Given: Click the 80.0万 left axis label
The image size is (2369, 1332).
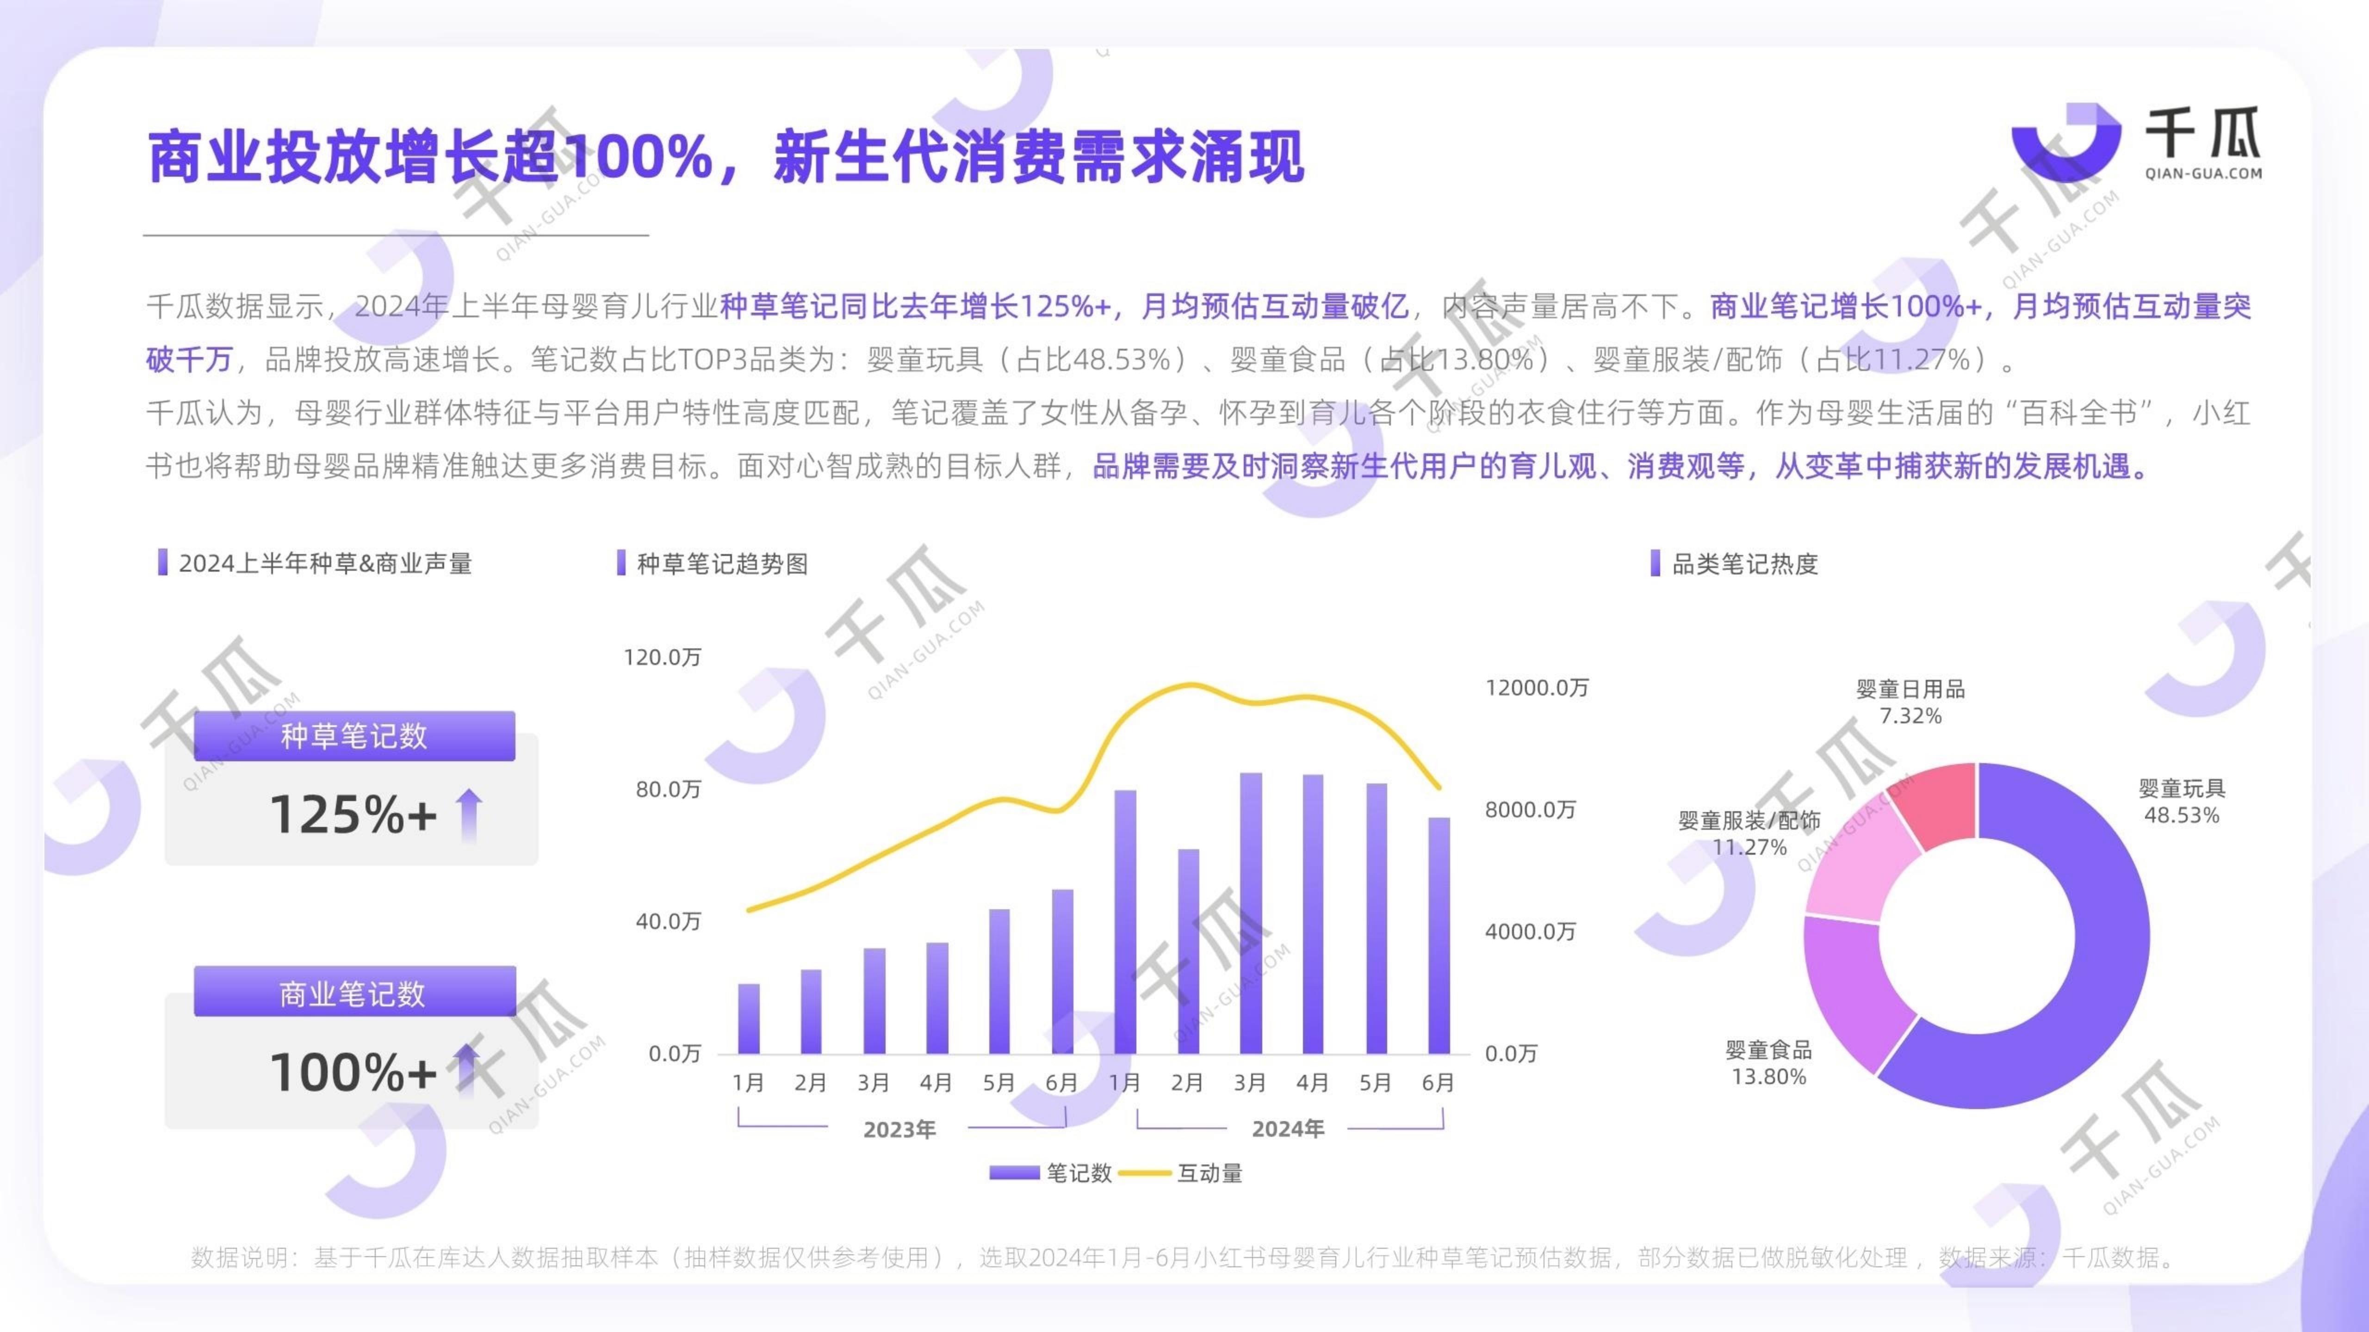Looking at the screenshot, I should (x=669, y=789).
